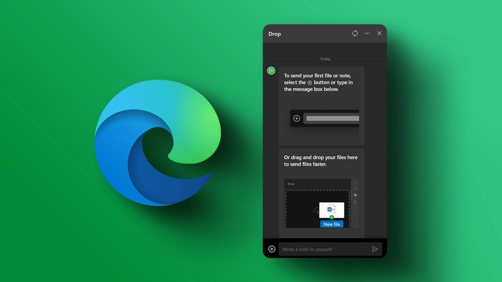Click the blue 'New file' label
Viewport: 502px width, 282px height.
332,224
